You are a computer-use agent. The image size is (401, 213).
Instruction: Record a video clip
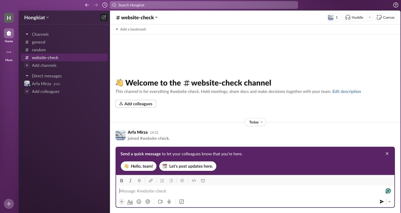pos(160,202)
